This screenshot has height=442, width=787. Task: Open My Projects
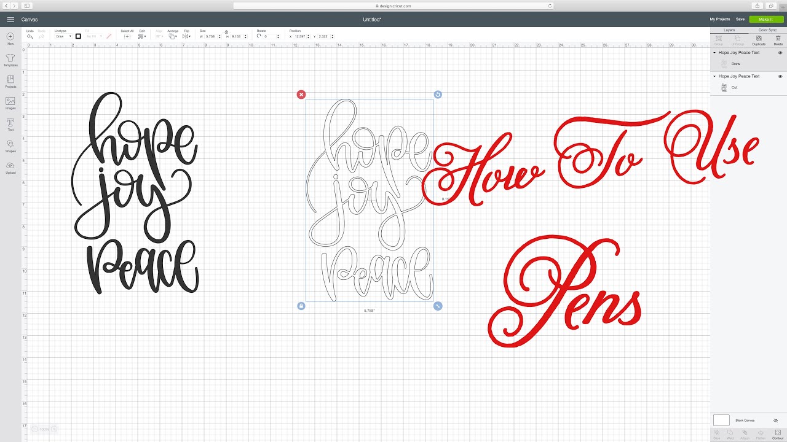coord(720,20)
